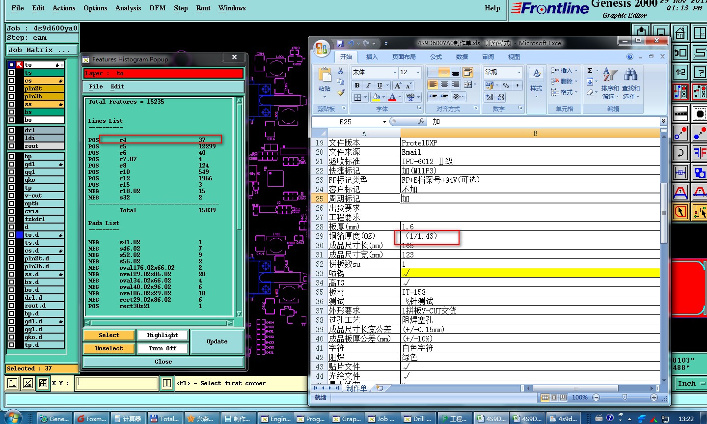Click the black dot feature select icon
The height and width of the screenshot is (424, 707).
click(700, 114)
